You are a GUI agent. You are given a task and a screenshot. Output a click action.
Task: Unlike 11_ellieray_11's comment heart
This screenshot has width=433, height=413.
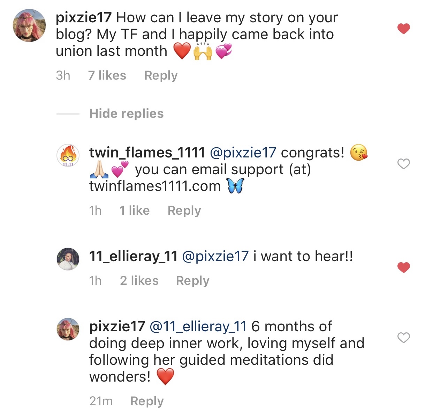tap(404, 267)
